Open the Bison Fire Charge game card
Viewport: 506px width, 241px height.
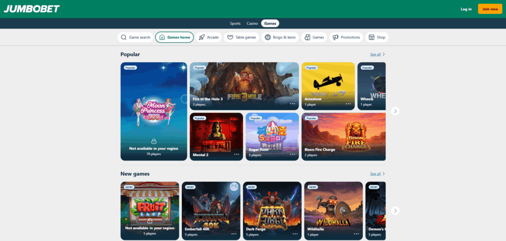344,136
